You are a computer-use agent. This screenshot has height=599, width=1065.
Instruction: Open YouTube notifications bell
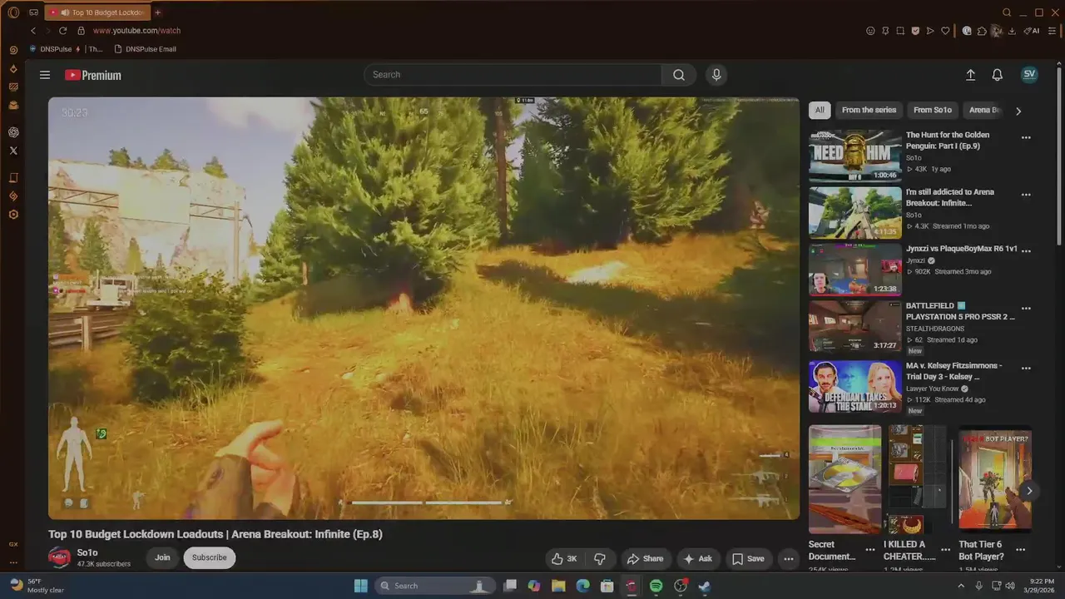(x=997, y=75)
